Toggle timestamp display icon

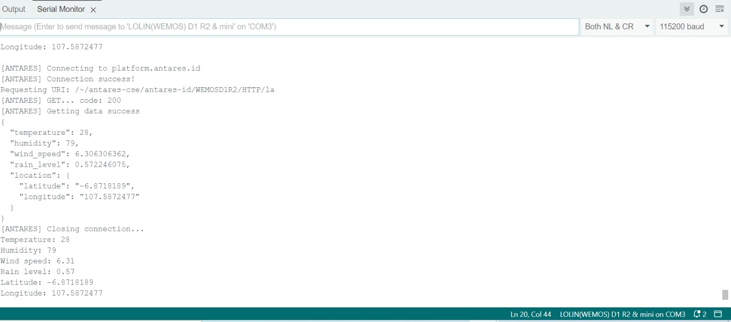click(704, 9)
